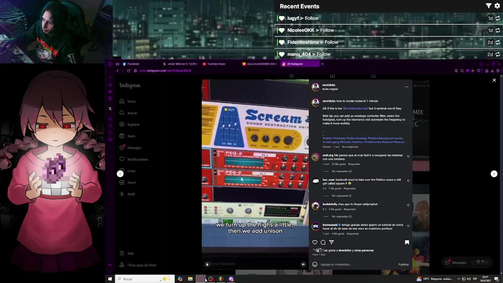The image size is (503, 283).
Task: Expand Ver respuestas (2) under kodakdolly
Action: (341, 217)
